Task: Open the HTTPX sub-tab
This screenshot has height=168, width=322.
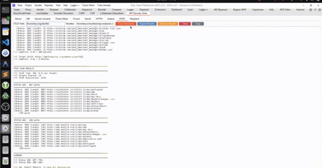Action: [x=99, y=19]
